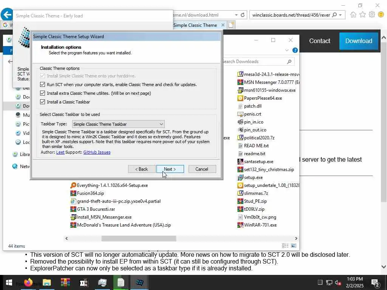Switch Explorer to details view icon
The height and width of the screenshot is (290, 387).
(x=285, y=245)
